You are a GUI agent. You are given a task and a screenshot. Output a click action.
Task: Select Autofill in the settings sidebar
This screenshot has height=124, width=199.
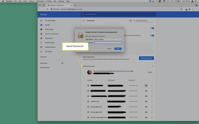pyautogui.click(x=47, y=25)
